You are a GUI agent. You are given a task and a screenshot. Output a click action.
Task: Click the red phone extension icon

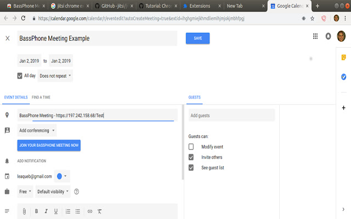[x=324, y=19]
